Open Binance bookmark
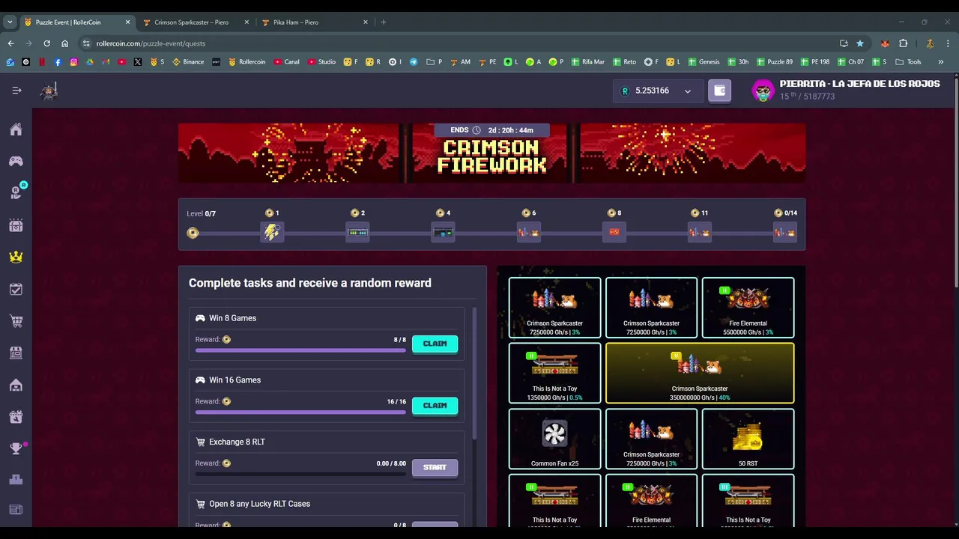Image resolution: width=959 pixels, height=539 pixels. click(x=188, y=61)
